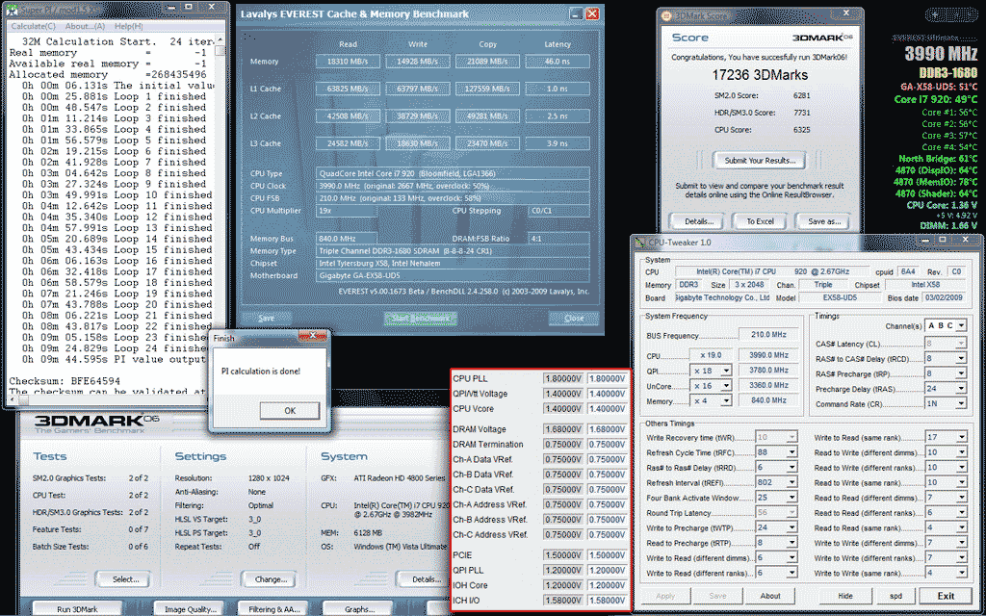Click the "17236 3DMarks" score text
This screenshot has height=616, width=986.
[x=760, y=75]
